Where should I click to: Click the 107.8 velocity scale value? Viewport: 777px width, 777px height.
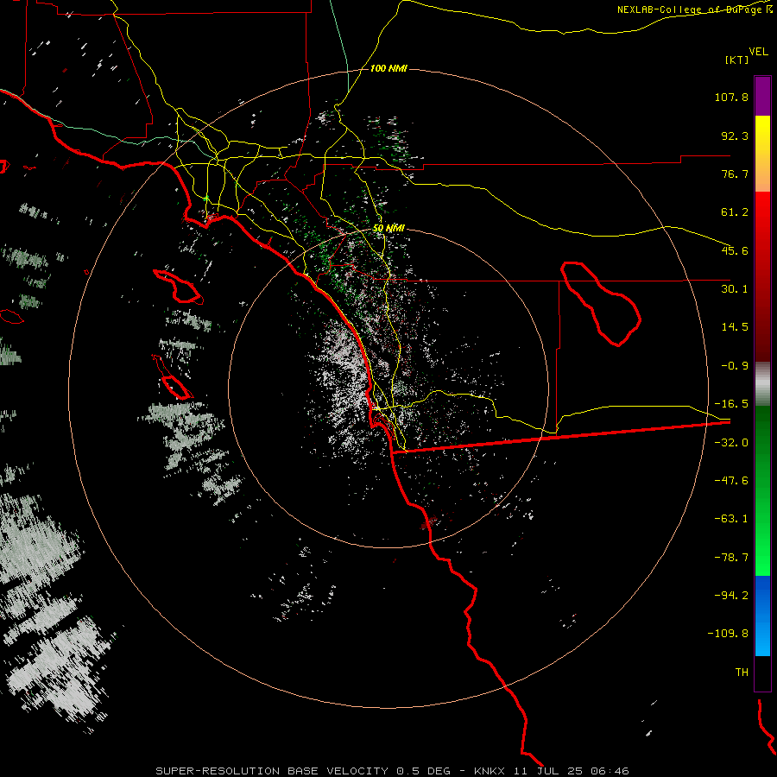pyautogui.click(x=731, y=97)
